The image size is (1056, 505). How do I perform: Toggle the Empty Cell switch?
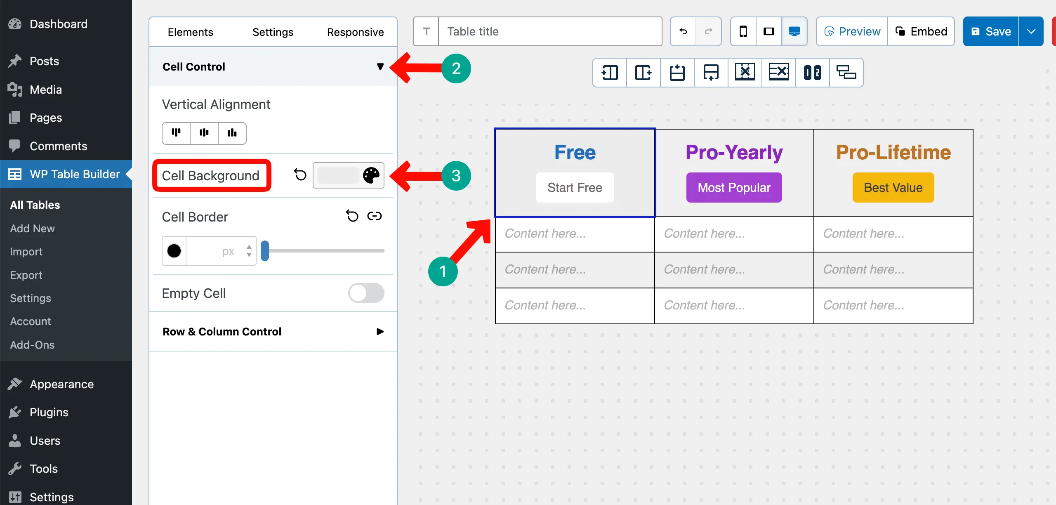tap(366, 293)
